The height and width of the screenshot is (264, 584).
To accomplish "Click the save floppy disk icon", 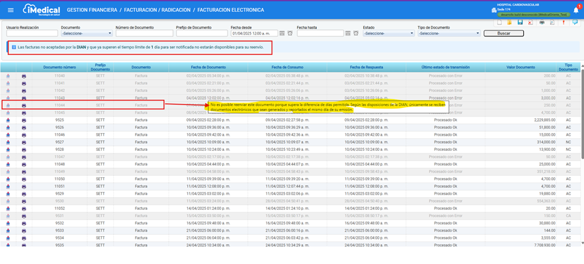I will tap(520, 22).
